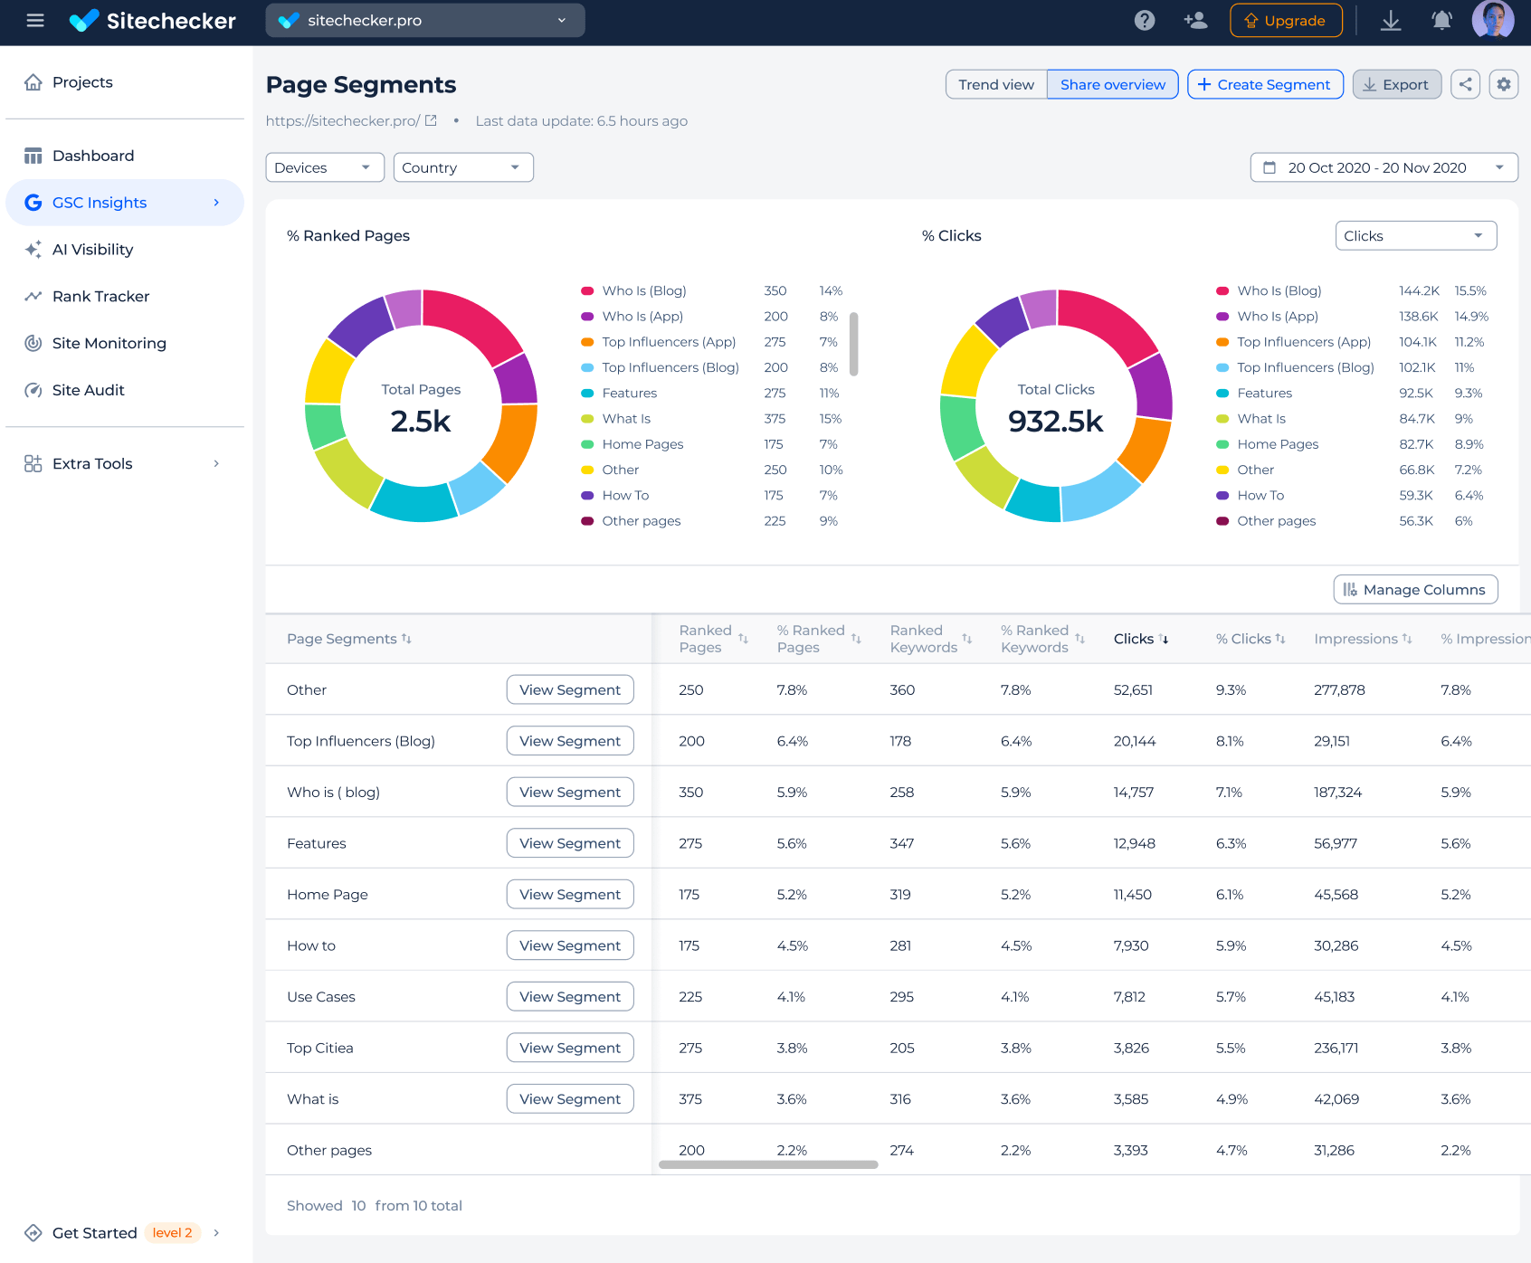This screenshot has width=1531, height=1263.
Task: Click the Create Segment button
Action: 1264,84
